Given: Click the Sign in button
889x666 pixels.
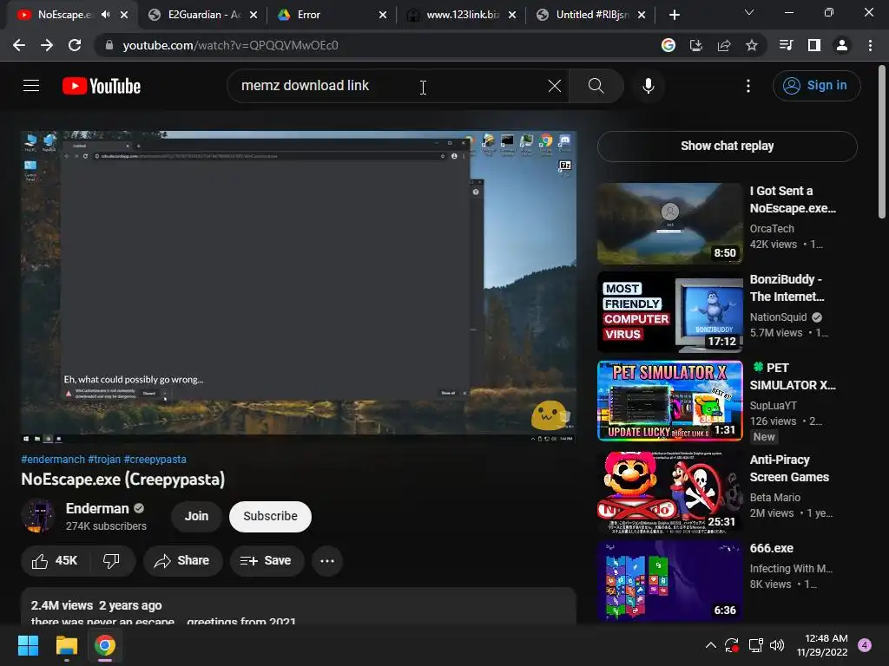Looking at the screenshot, I should coord(816,86).
